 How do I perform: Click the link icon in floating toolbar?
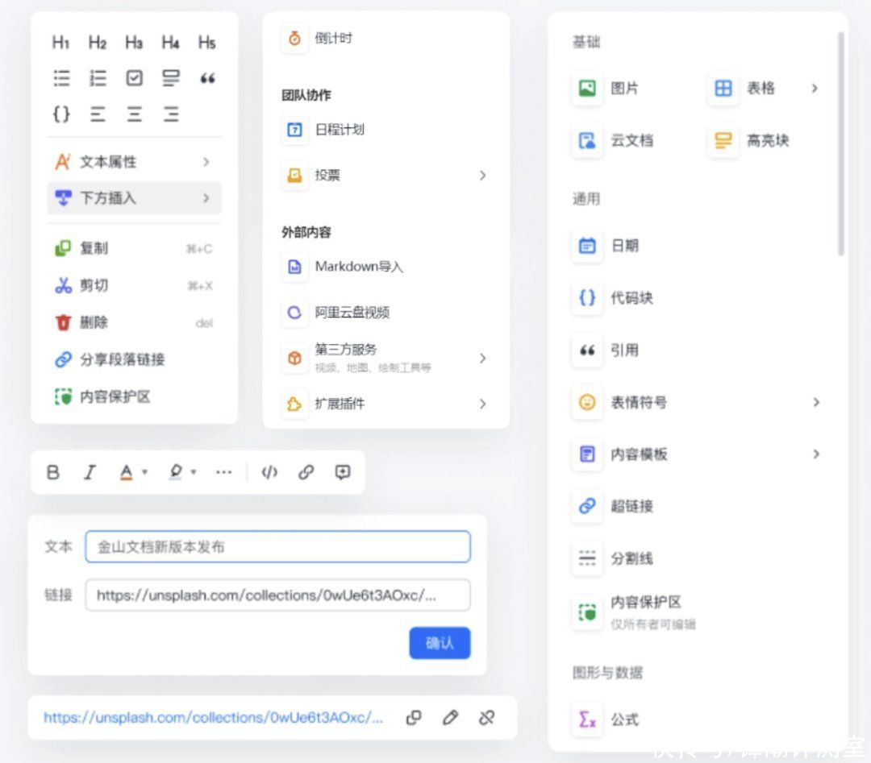coord(306,472)
